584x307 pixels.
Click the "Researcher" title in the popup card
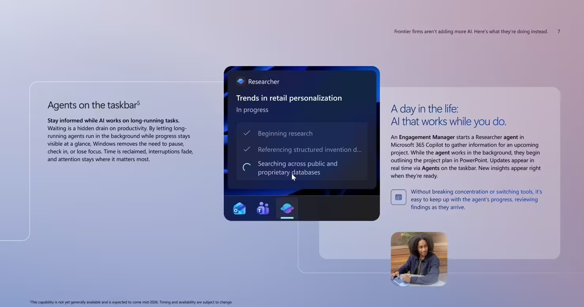point(264,82)
